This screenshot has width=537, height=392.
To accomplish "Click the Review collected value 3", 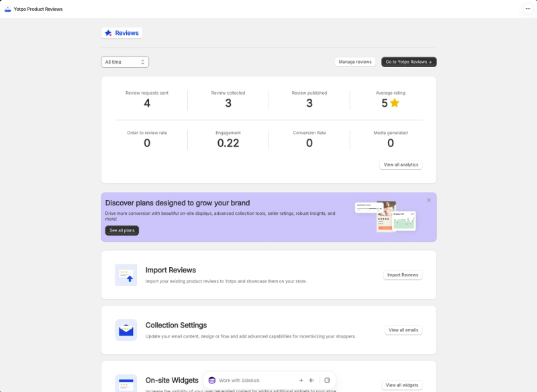I will pos(228,103).
